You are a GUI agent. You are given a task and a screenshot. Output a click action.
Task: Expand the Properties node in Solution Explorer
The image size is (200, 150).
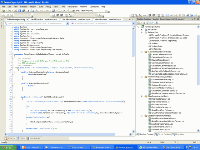click(x=142, y=30)
